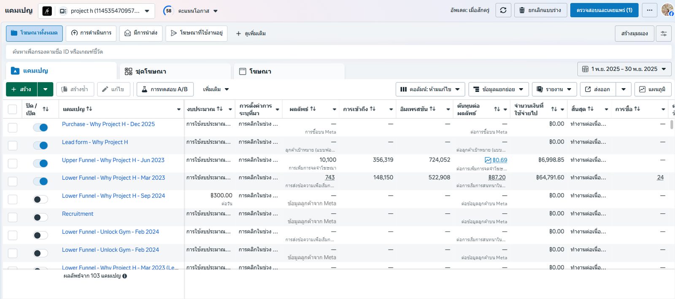Select the มีการนำส่ง had delivery view
675x299 pixels.
click(141, 33)
